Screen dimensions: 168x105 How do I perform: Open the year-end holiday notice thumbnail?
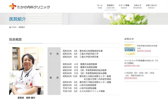pyautogui.click(x=130, y=49)
